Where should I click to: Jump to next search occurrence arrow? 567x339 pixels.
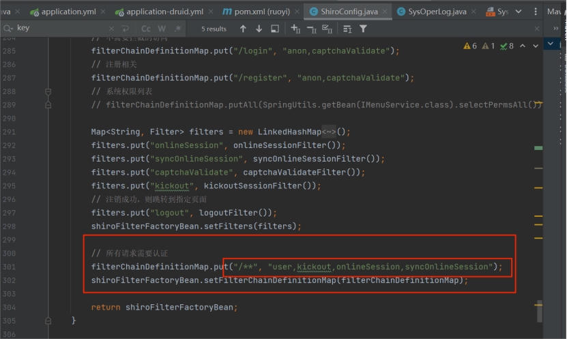pyautogui.click(x=259, y=29)
